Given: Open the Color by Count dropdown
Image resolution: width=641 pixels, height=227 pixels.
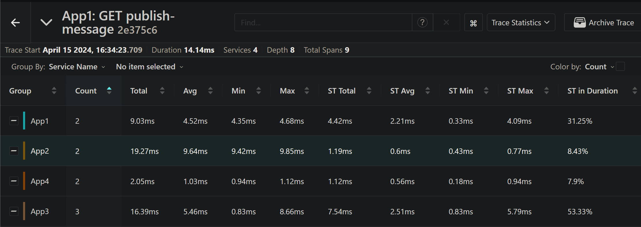Looking at the screenshot, I should (599, 67).
